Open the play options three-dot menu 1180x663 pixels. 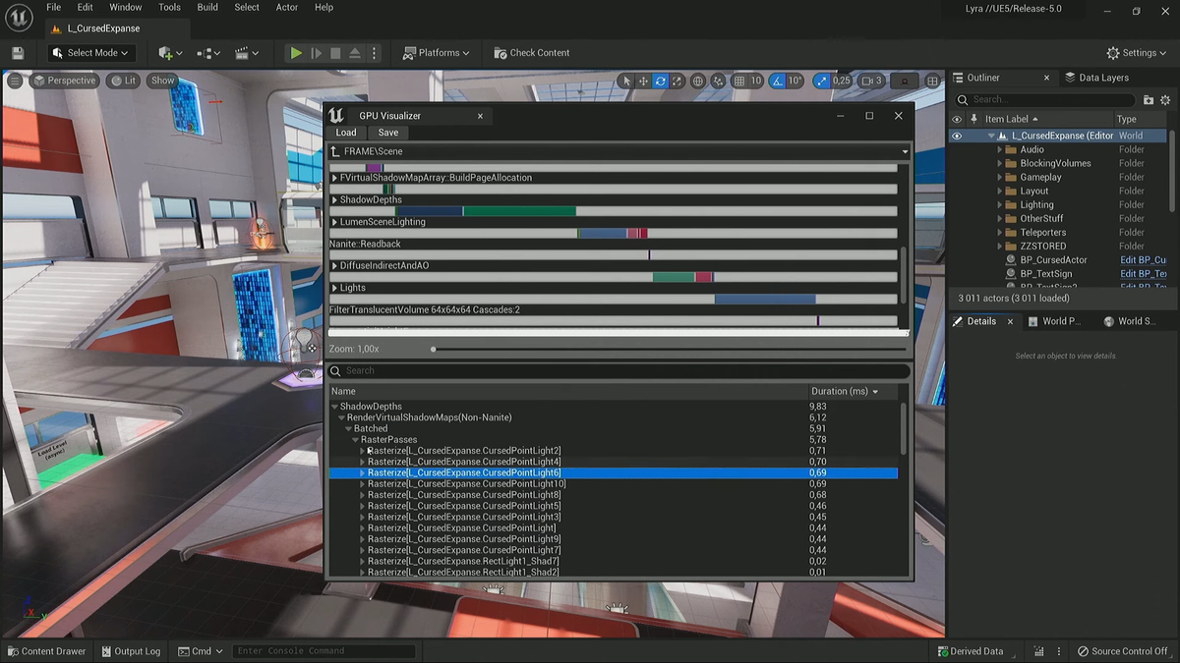point(374,53)
